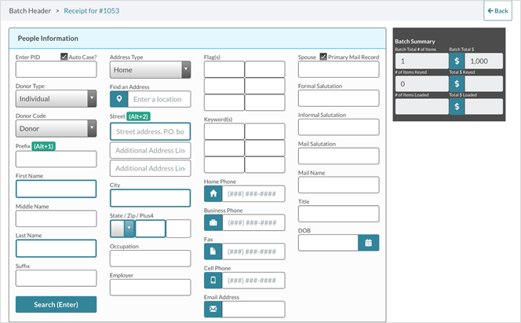Click the Enter a location address search field

click(159, 99)
